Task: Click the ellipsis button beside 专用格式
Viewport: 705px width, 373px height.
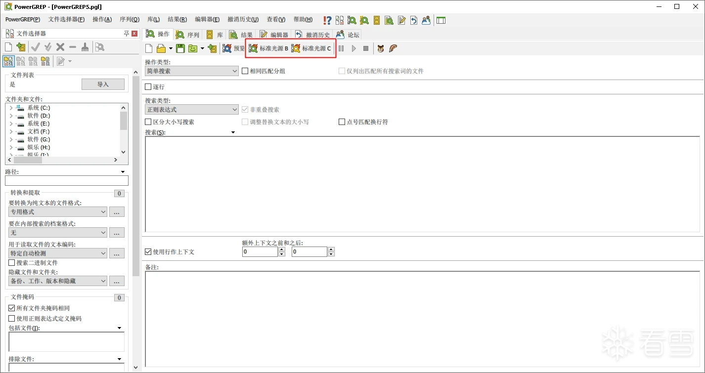Action: 116,212
